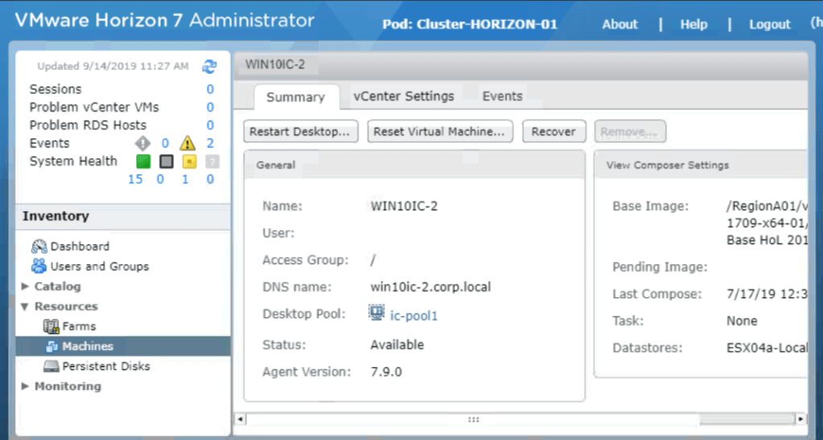The width and height of the screenshot is (823, 440).
Task: Click the Reset Virtual Machine button
Action: pyautogui.click(x=440, y=132)
